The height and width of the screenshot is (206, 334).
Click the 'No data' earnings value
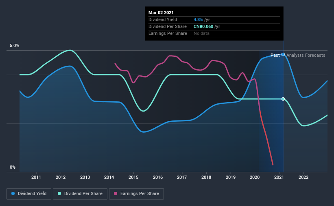(x=201, y=33)
